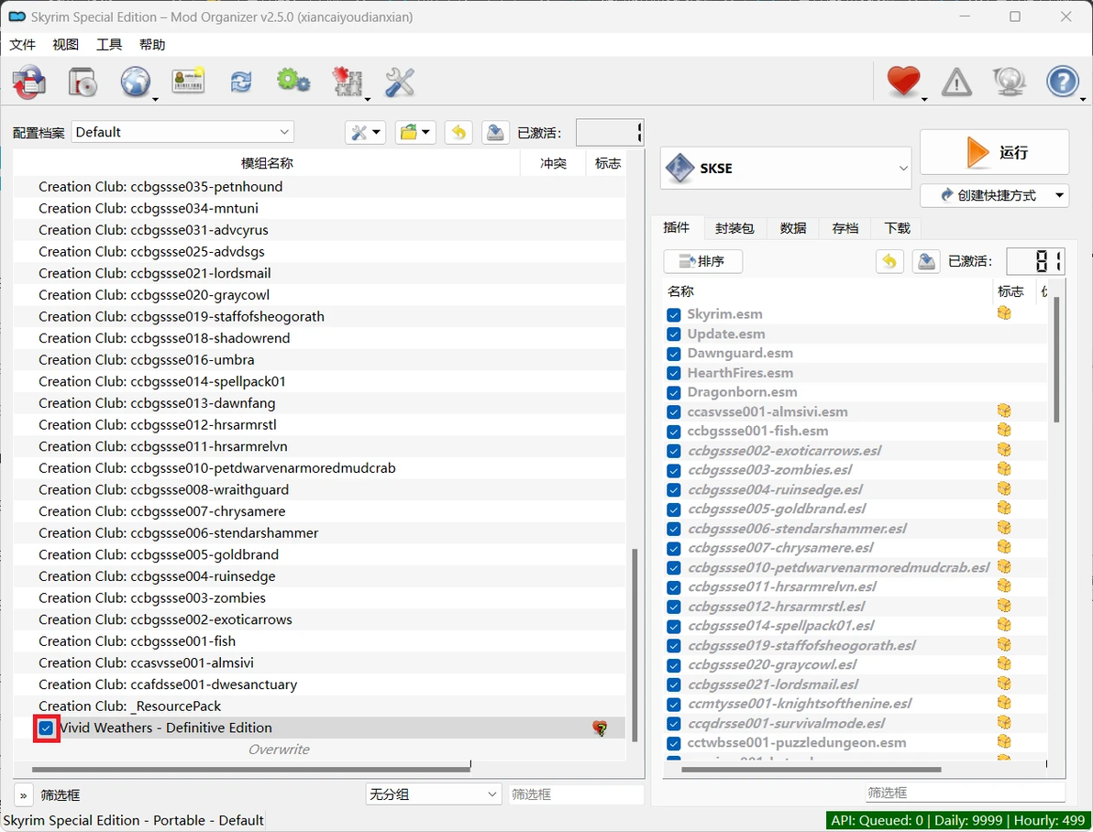This screenshot has height=832, width=1093.
Task: Toggle the Dawnguard.esm plugin checkbox
Action: point(673,354)
